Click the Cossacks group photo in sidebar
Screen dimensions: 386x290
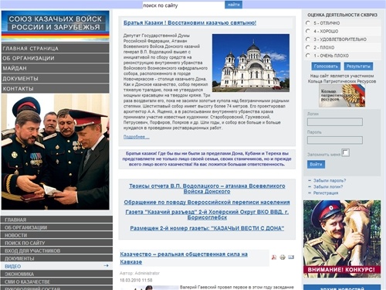[x=56, y=152]
